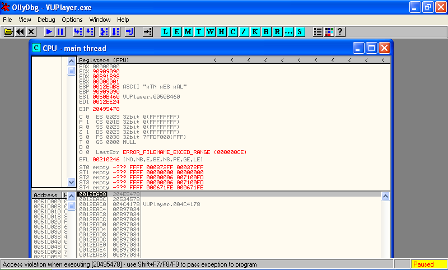Click disassembly pane scroll down arrow

point(72,182)
